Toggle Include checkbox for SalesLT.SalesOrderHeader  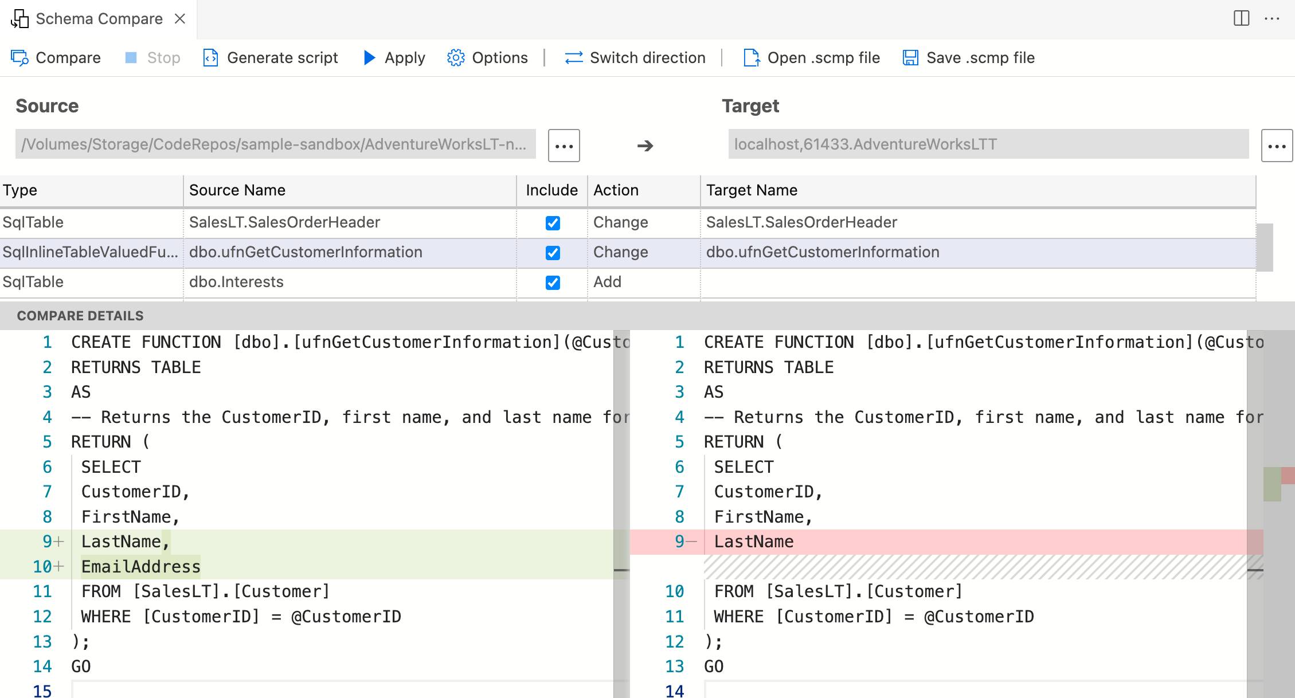coord(553,222)
